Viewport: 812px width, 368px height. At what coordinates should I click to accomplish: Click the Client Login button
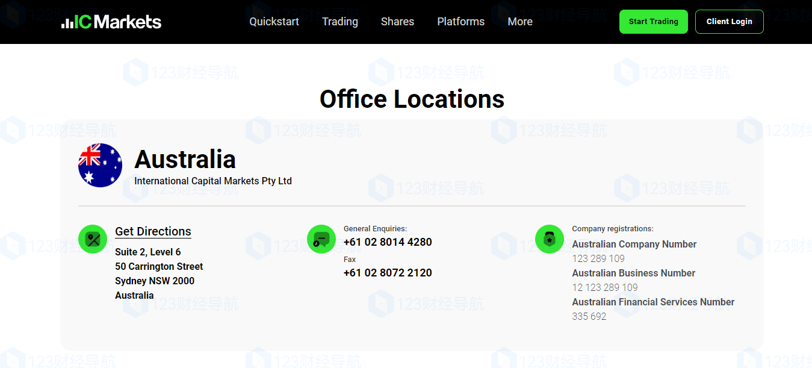[x=730, y=22]
